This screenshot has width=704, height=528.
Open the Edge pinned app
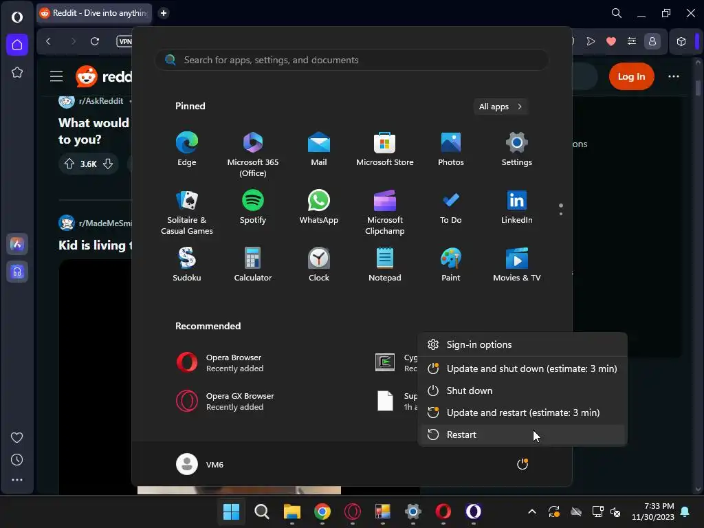coord(187,149)
